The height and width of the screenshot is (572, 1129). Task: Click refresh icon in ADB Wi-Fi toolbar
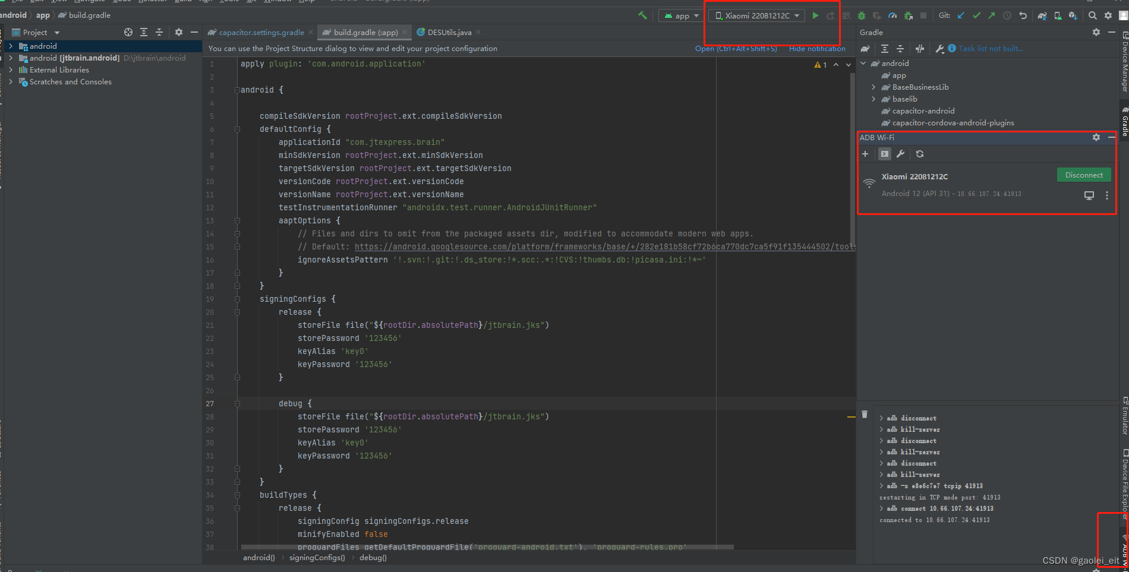[920, 154]
